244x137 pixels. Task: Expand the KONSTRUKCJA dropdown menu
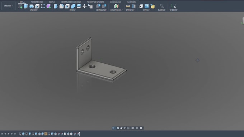pos(117,10)
